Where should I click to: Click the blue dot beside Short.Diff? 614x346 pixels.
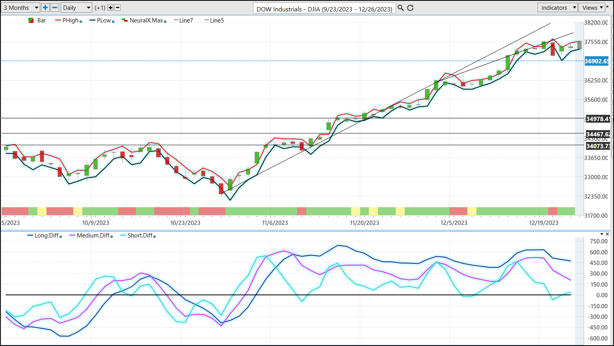(x=154, y=237)
